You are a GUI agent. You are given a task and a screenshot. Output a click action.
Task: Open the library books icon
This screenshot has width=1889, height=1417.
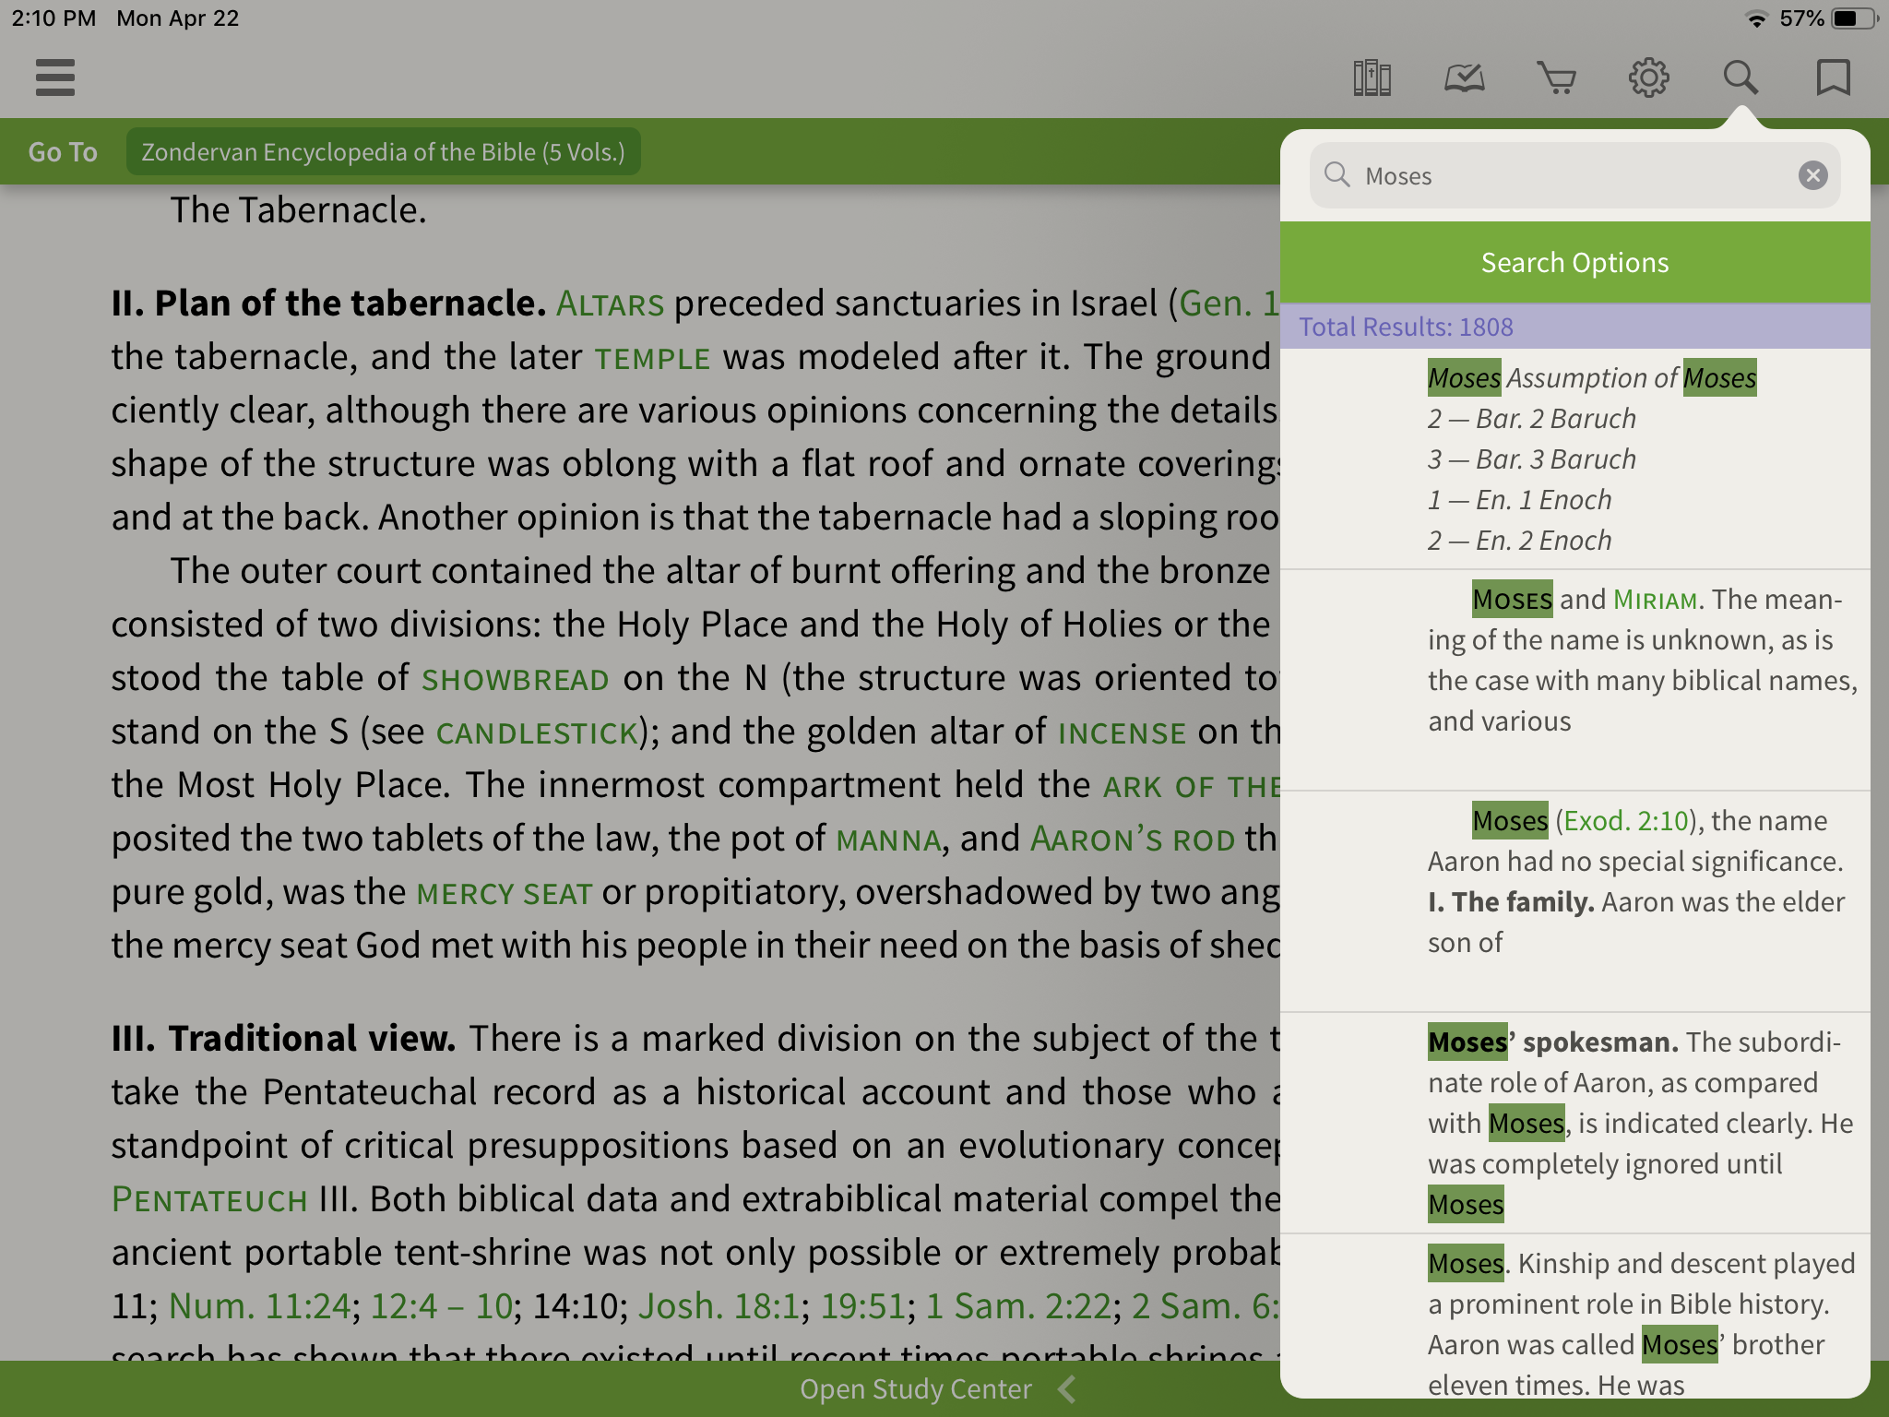pyautogui.click(x=1372, y=77)
